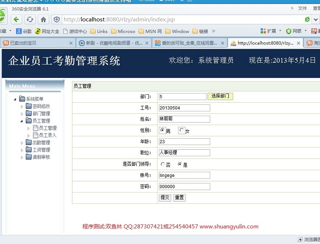Open the 文件 menu

[302, 8]
